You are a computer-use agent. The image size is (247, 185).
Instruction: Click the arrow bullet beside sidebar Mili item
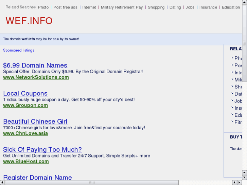coord(232,79)
